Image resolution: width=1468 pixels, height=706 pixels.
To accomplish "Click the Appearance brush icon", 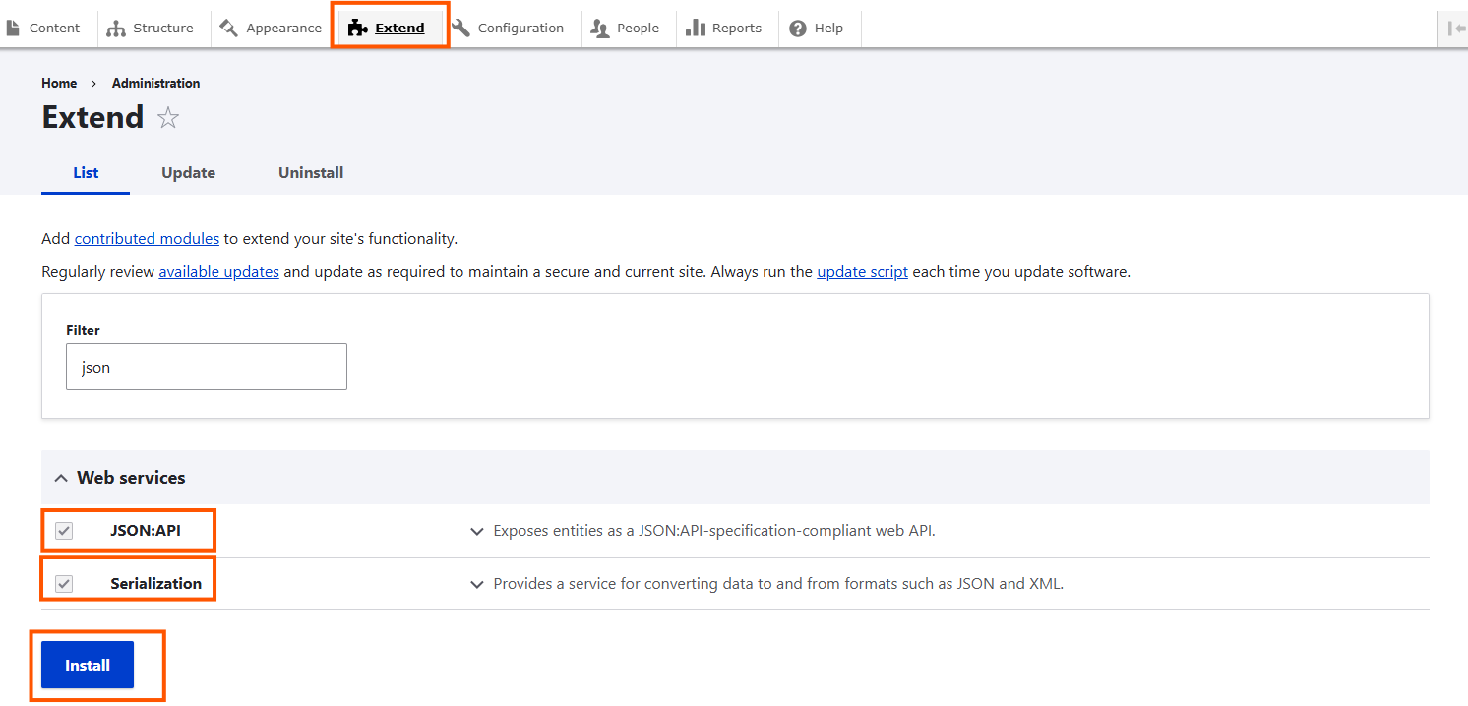I will click(x=229, y=29).
